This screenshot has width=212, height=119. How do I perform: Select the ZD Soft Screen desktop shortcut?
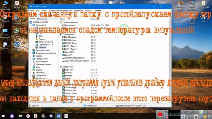tap(192, 20)
